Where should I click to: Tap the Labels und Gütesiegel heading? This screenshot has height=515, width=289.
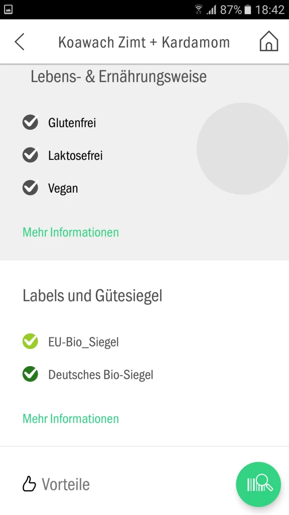92,296
